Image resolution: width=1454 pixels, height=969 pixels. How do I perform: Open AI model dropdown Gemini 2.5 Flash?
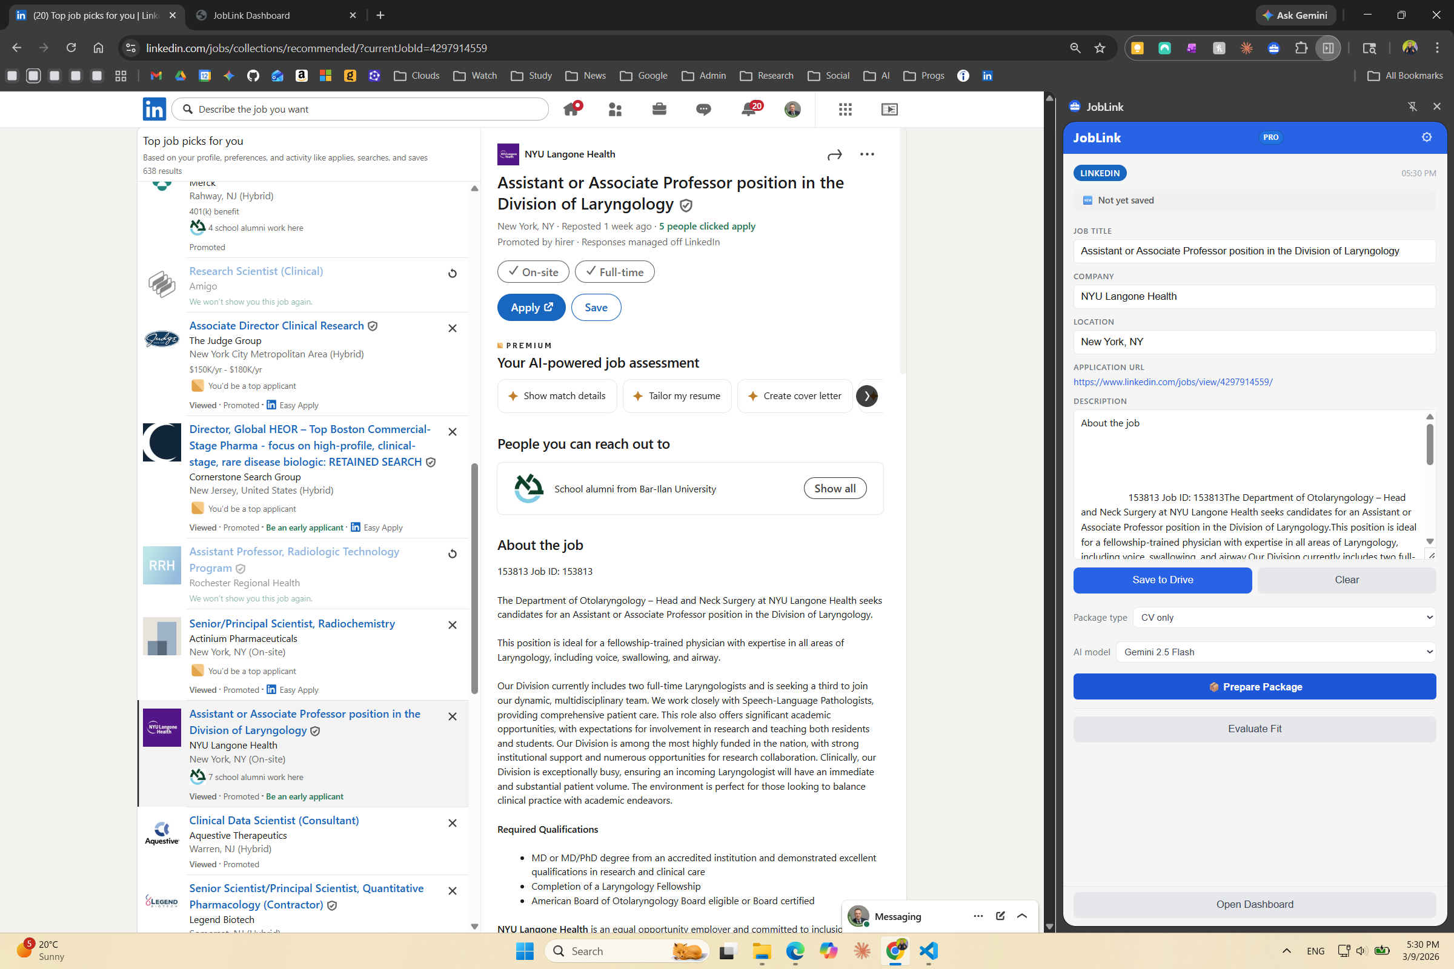point(1276,652)
